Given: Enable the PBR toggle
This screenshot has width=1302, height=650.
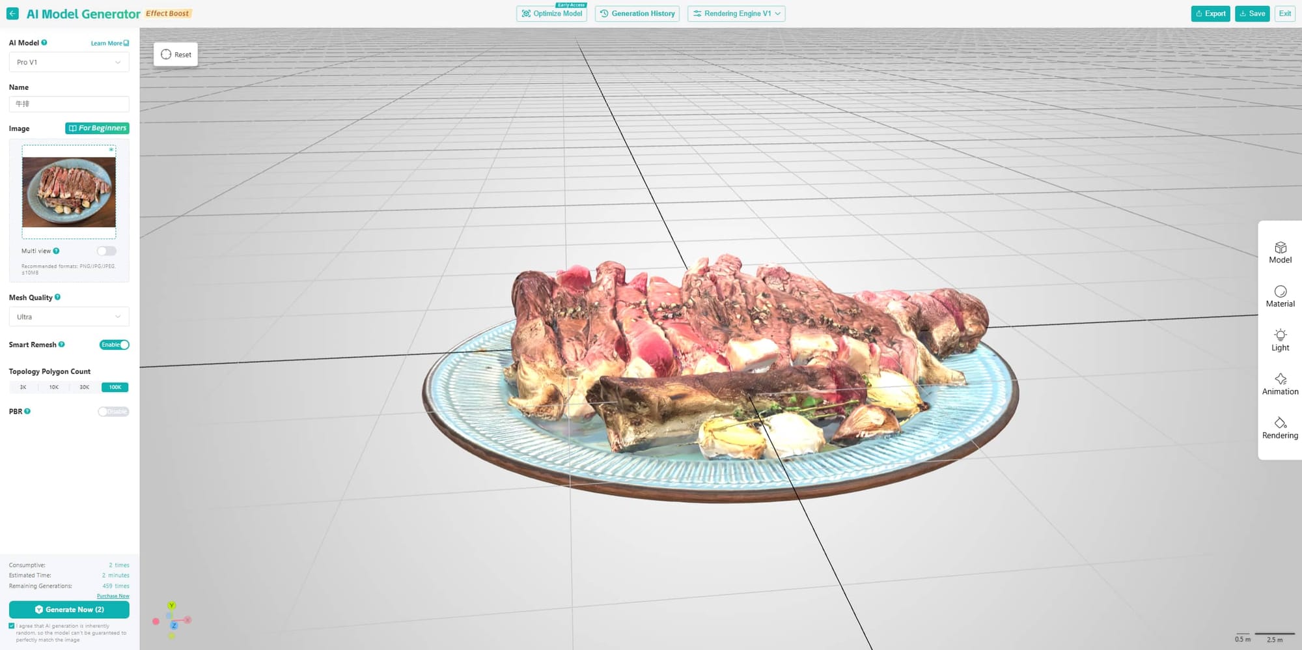Looking at the screenshot, I should (x=114, y=412).
